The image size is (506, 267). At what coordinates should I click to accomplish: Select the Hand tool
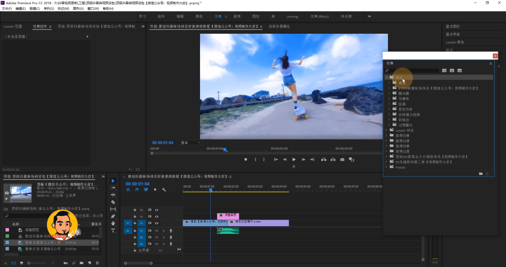[113, 223]
